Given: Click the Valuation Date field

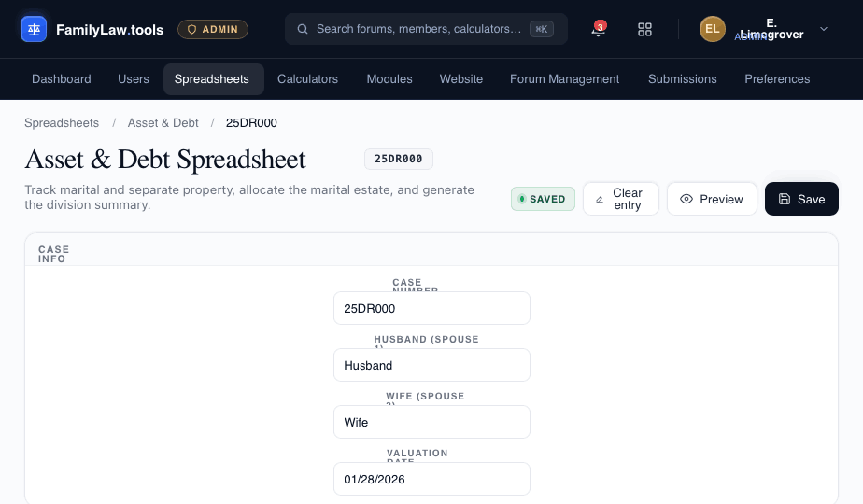Looking at the screenshot, I should point(431,479).
